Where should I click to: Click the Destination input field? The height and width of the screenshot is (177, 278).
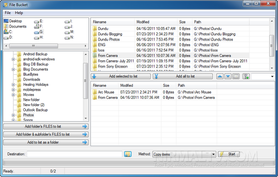click(74, 154)
